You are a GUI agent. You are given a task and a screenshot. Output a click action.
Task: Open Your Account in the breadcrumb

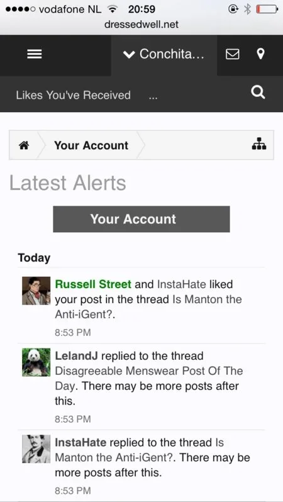91,145
